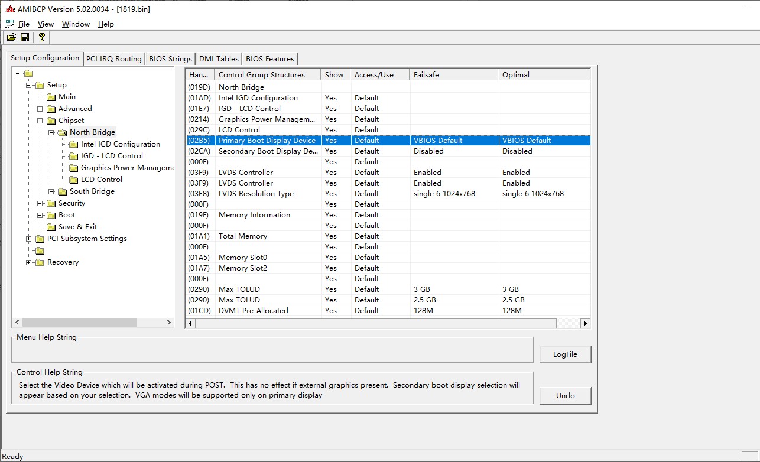Expand the Boot tree node
Viewport: 760px width, 462px height.
tap(40, 215)
